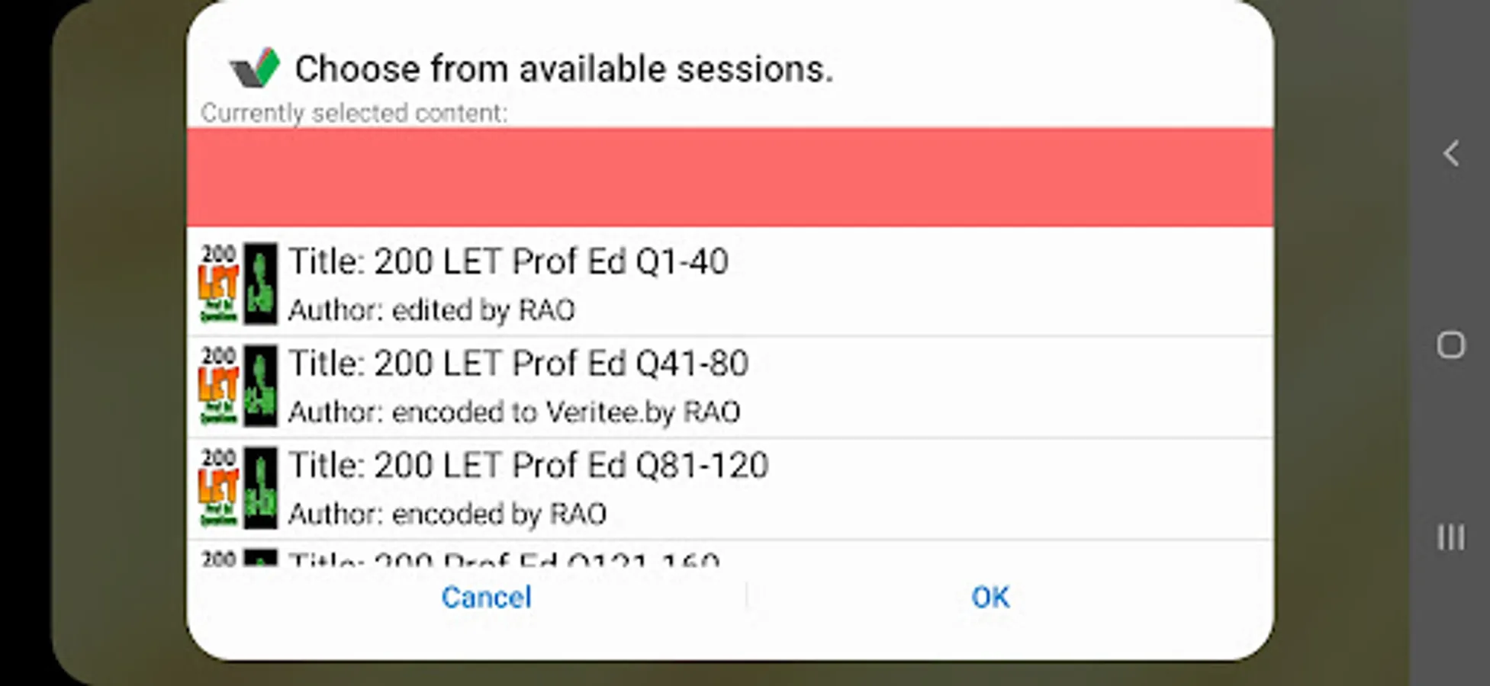The width and height of the screenshot is (1490, 686).
Task: Click the 'Author: edited by RAO' line
Action: pyautogui.click(x=432, y=310)
